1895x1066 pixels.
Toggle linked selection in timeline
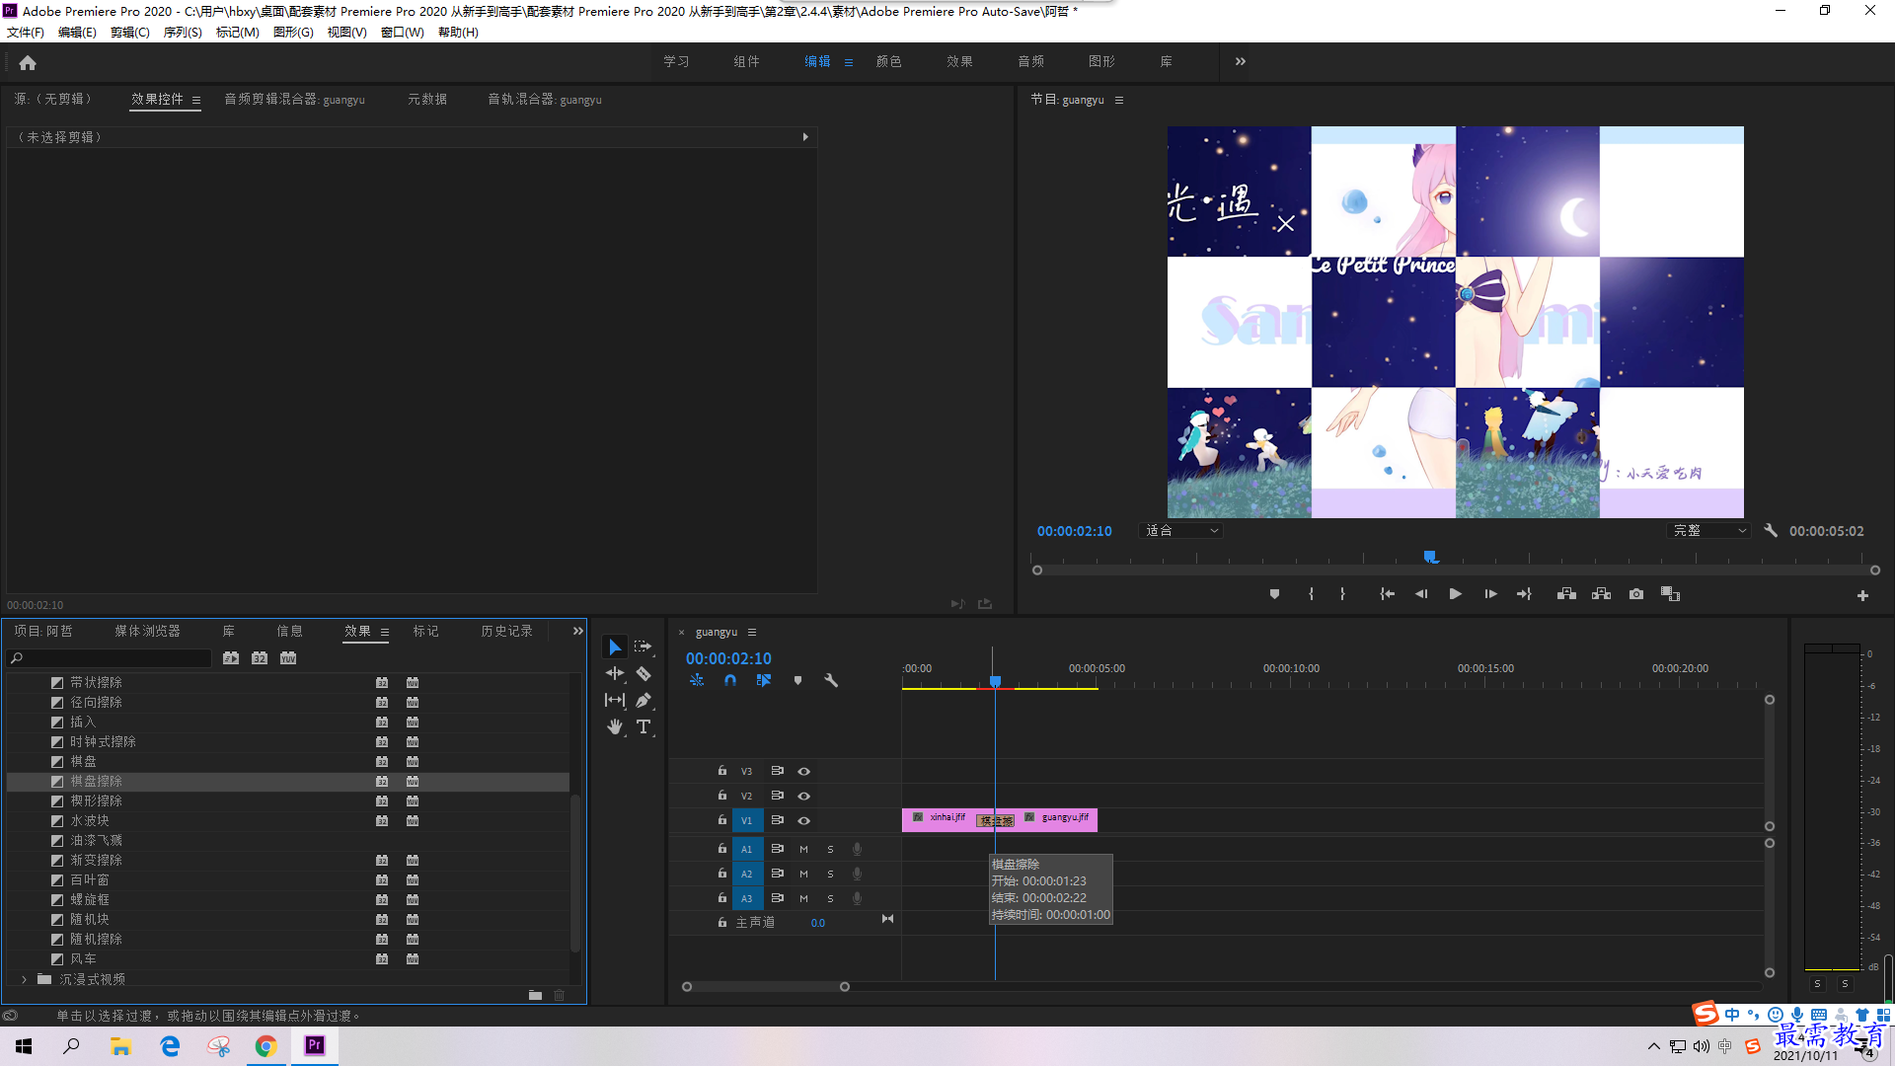(764, 680)
